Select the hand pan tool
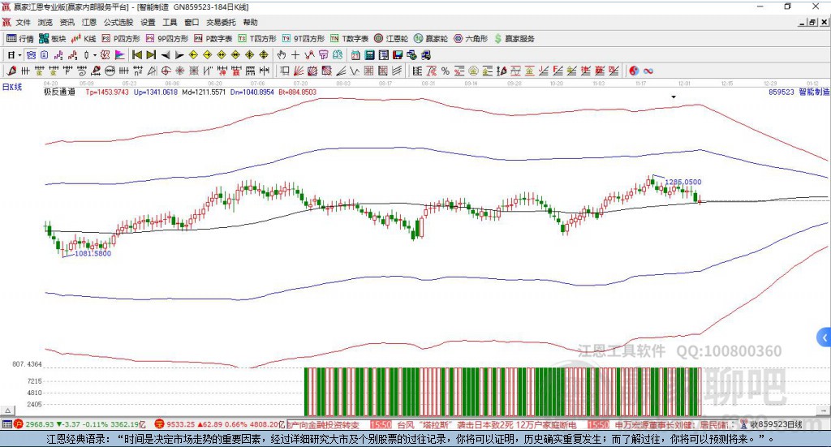Image resolution: width=831 pixels, height=447 pixels. (x=282, y=55)
